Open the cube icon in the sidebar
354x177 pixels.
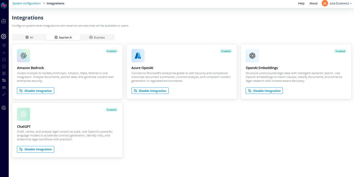[4, 45]
